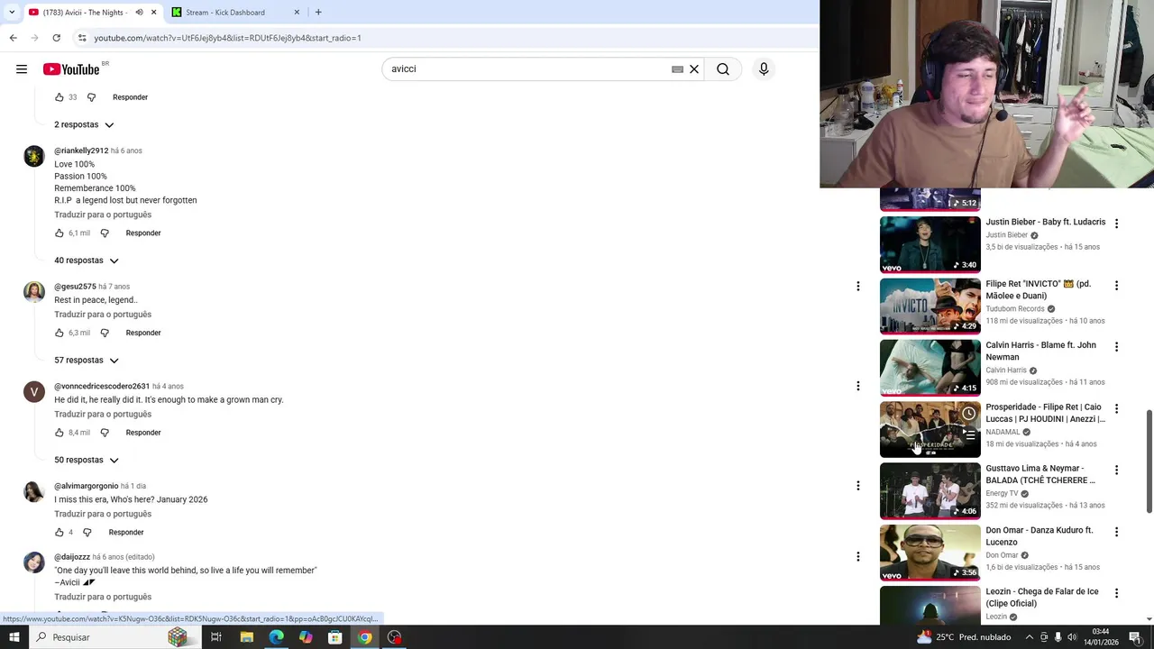Expand the 40 respostas thread
The height and width of the screenshot is (649, 1154).
tap(87, 261)
